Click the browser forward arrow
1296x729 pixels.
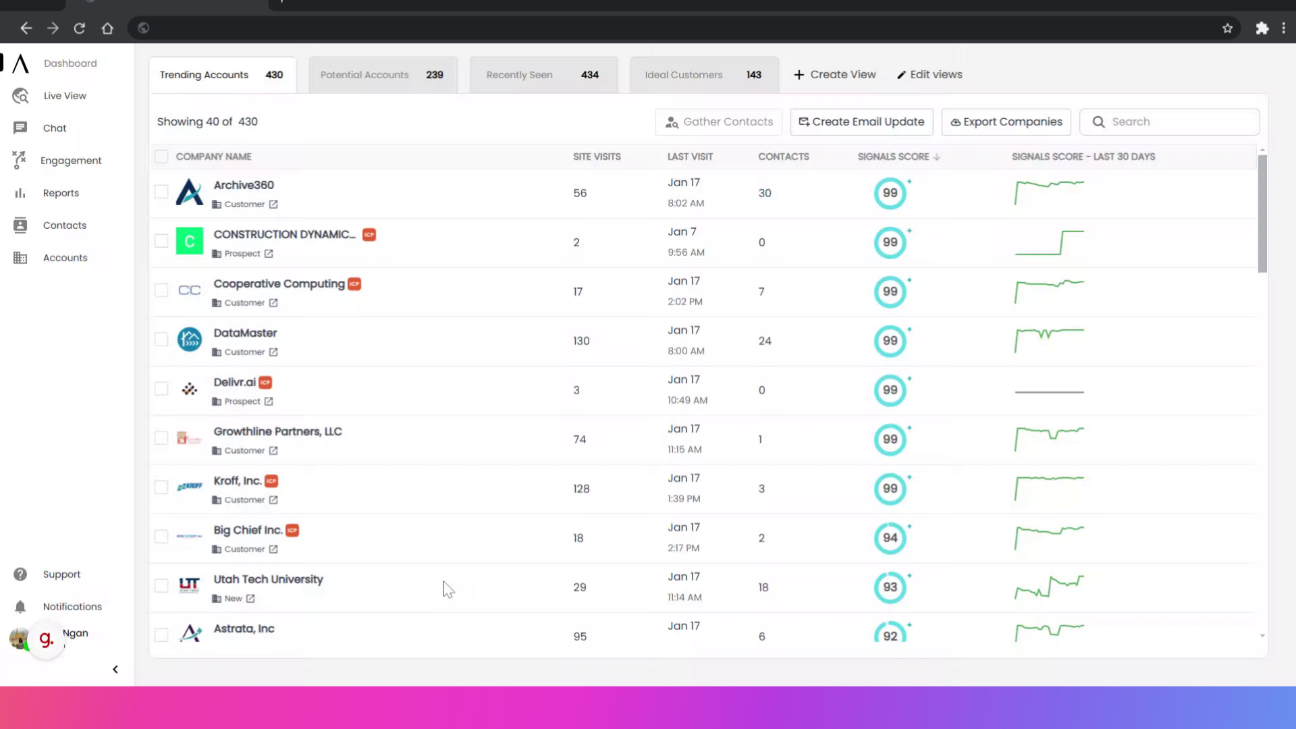(x=53, y=28)
